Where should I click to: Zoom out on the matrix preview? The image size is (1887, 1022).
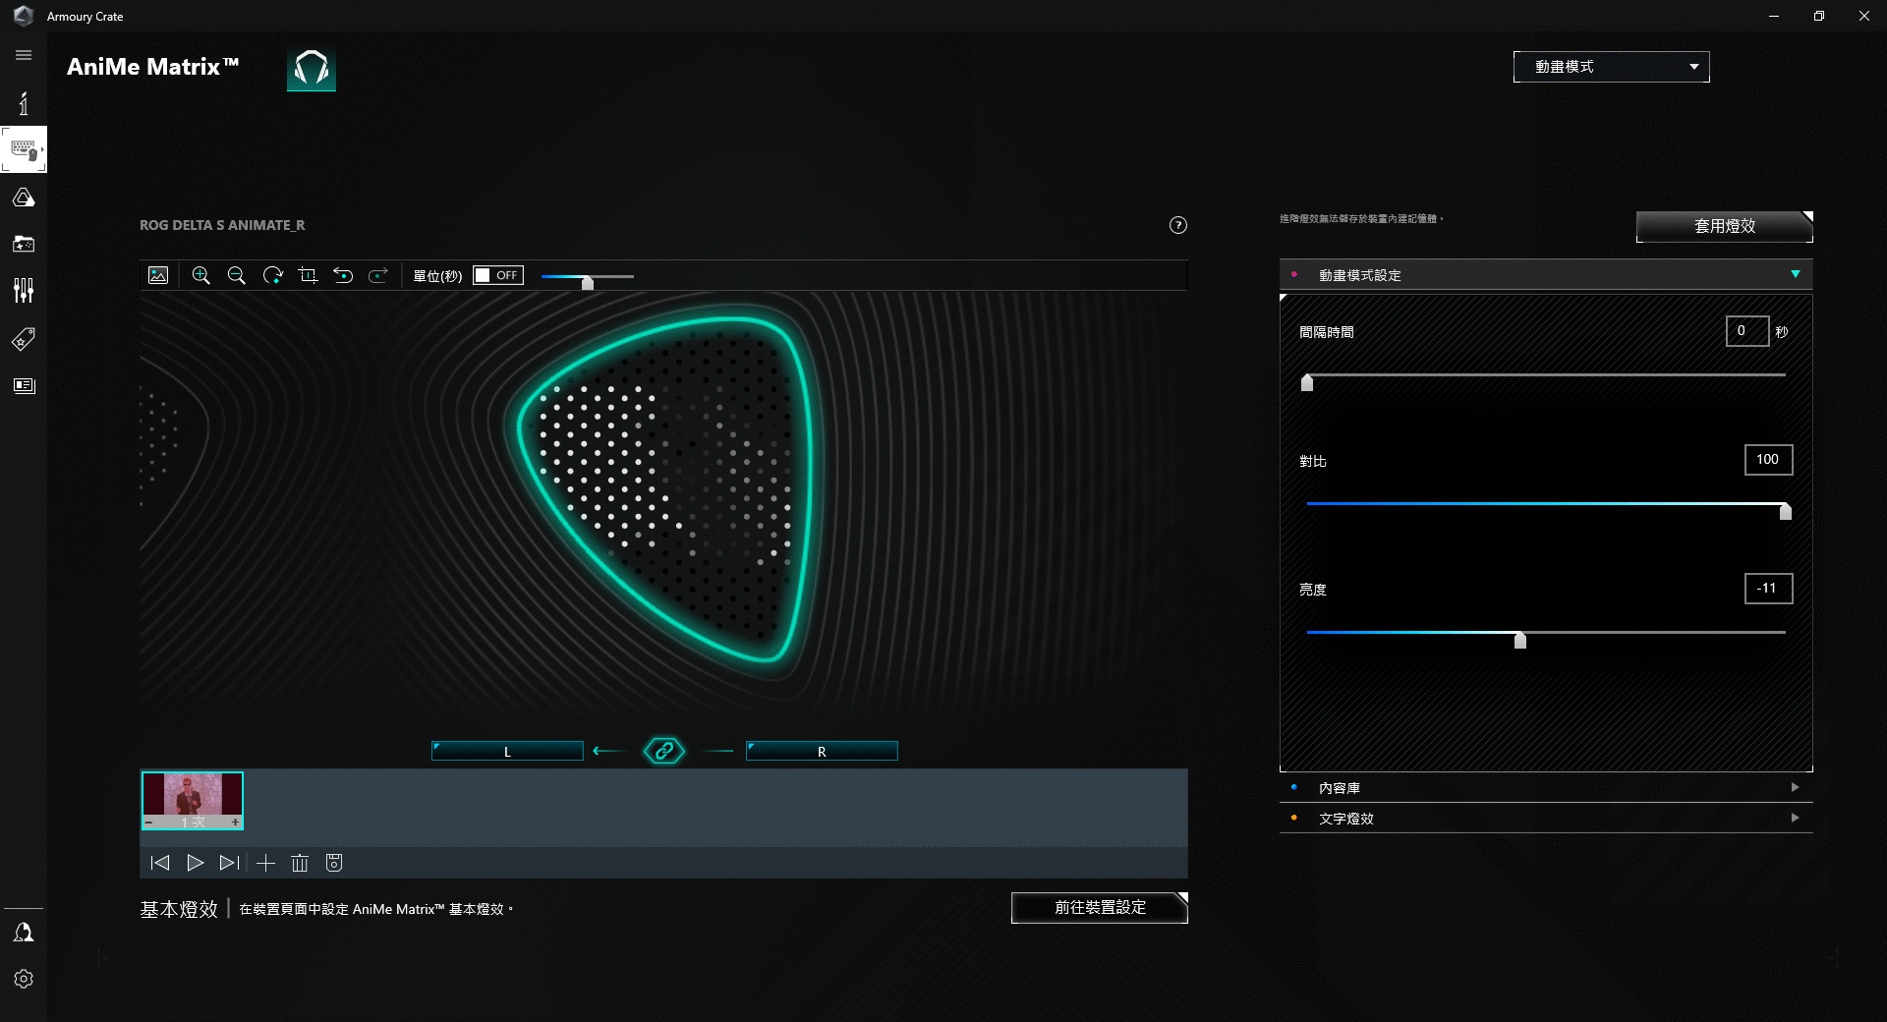coord(237,275)
